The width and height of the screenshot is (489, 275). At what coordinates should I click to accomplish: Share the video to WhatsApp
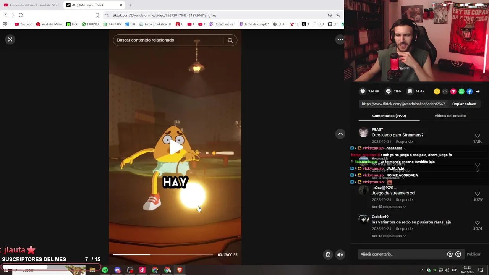pyautogui.click(x=461, y=91)
